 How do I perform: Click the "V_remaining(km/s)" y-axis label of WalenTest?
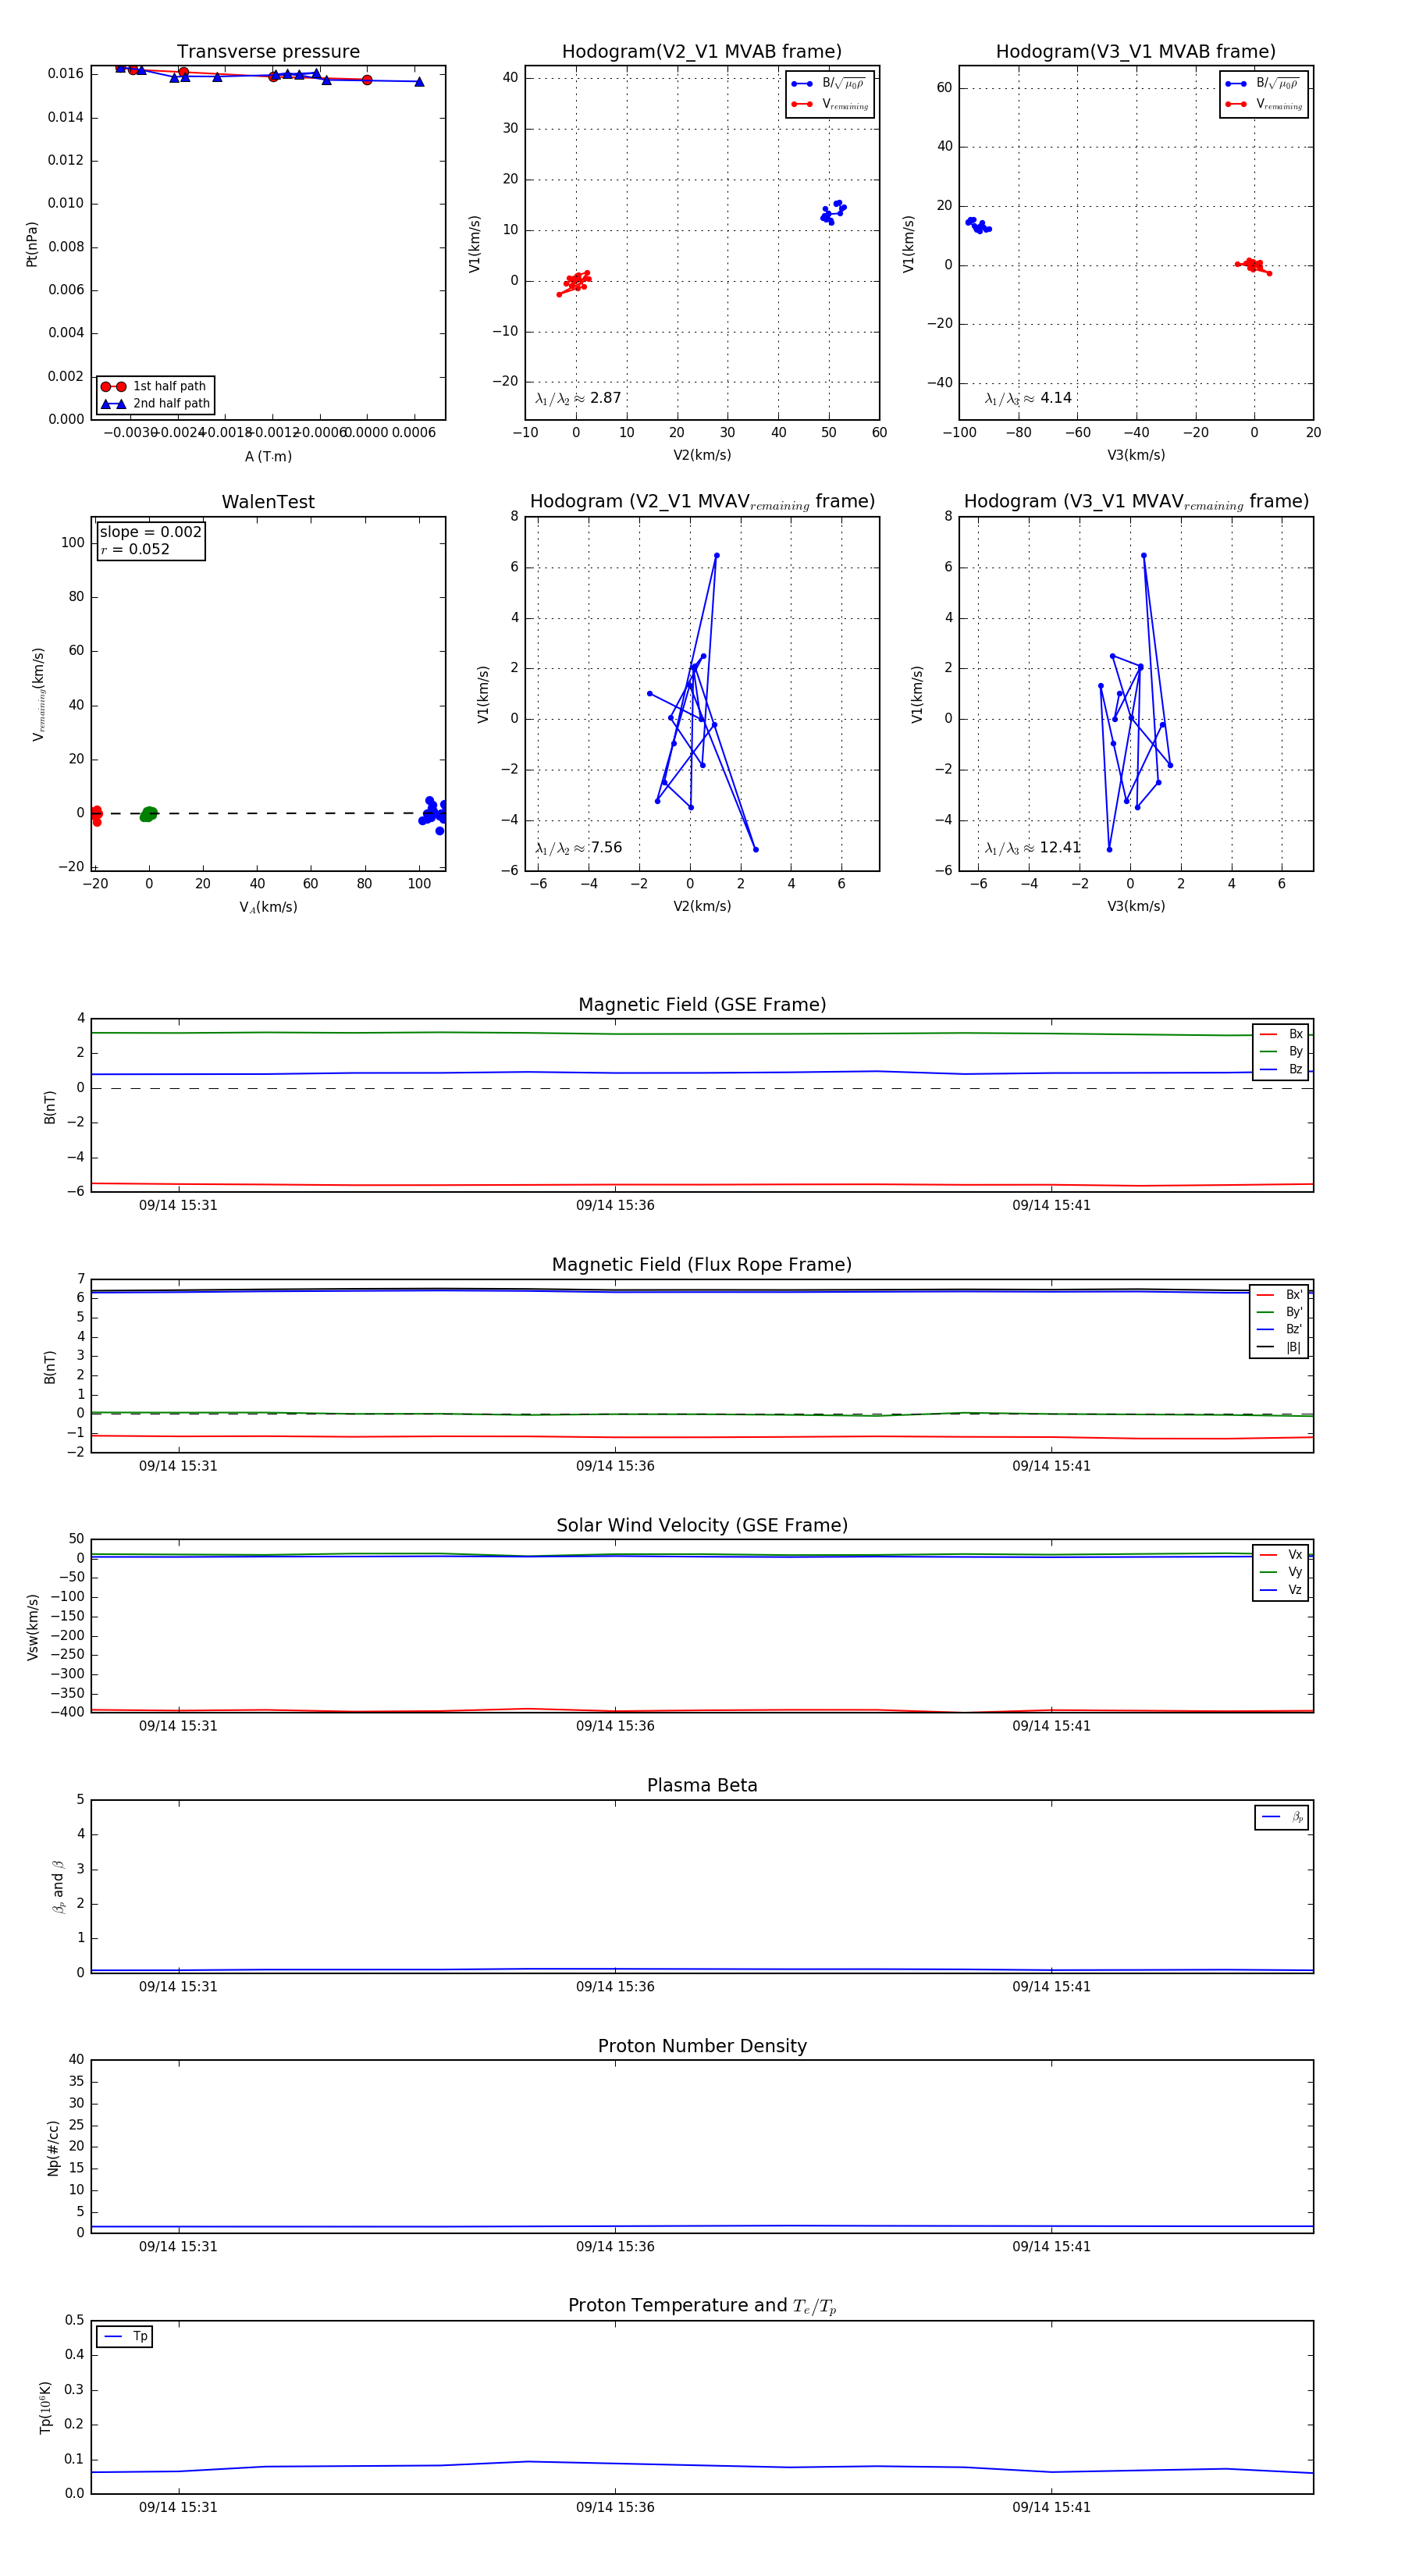[39, 694]
